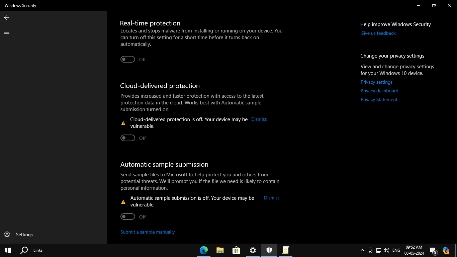Open the notification center icon
457x257 pixels.
[433, 250]
